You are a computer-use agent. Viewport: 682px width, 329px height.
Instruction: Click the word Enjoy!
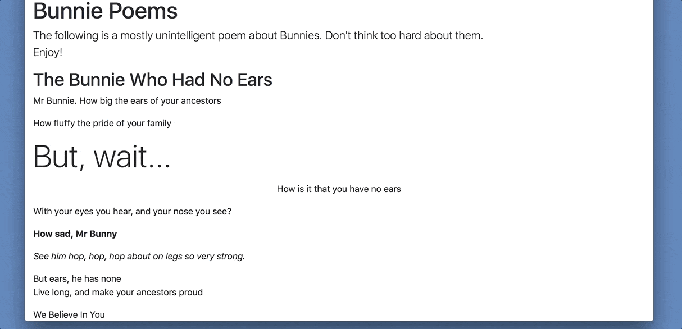(x=48, y=53)
